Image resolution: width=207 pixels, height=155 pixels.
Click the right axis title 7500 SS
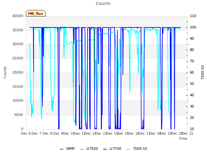click(202, 72)
